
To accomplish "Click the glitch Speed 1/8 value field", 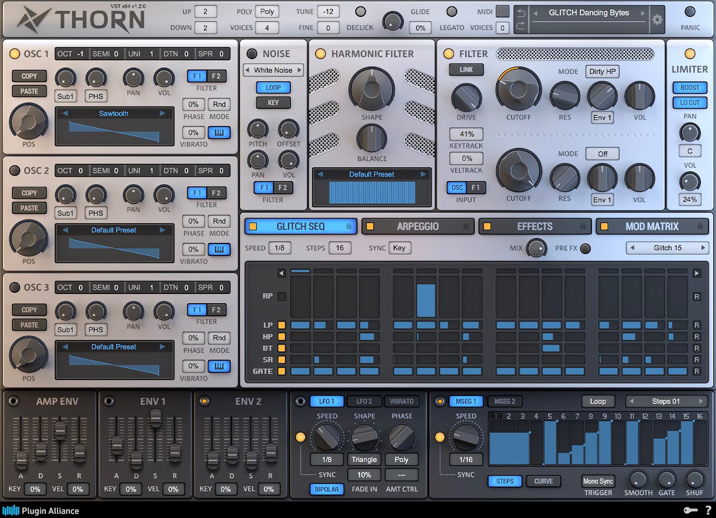I will tap(280, 248).
